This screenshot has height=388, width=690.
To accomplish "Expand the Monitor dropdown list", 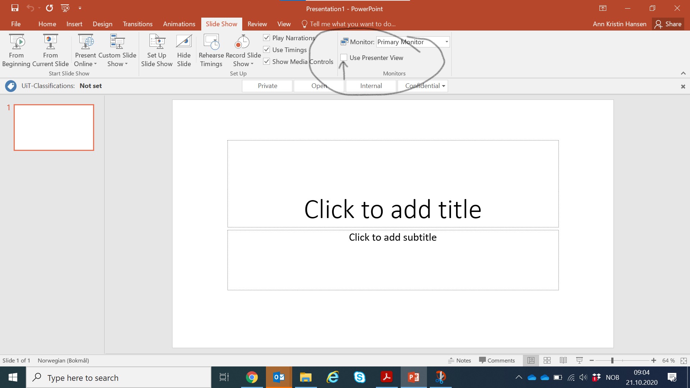I will 447,42.
